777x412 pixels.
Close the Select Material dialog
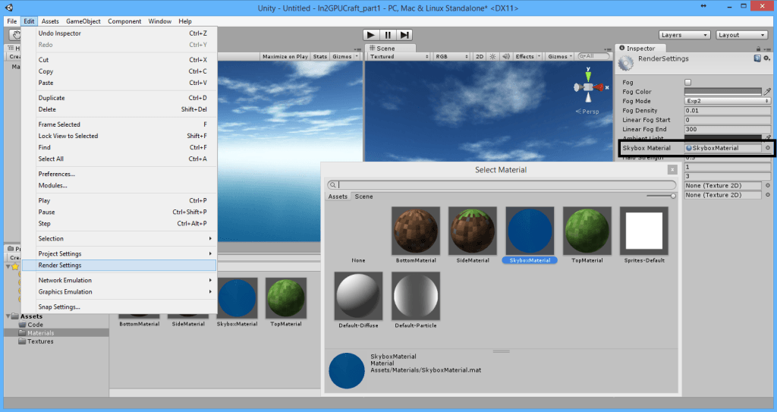pyautogui.click(x=672, y=170)
